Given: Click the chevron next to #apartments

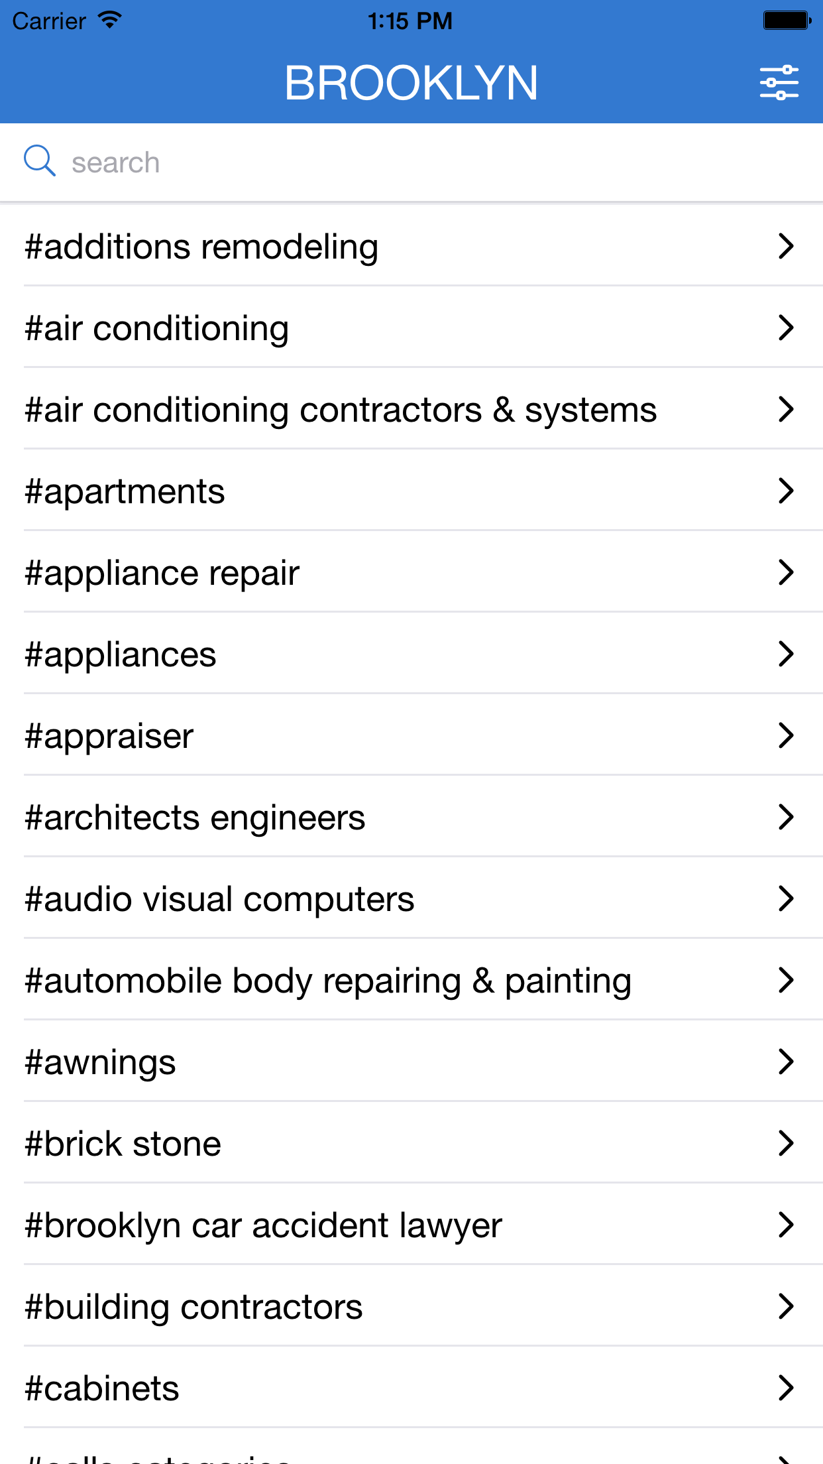Looking at the screenshot, I should tap(786, 491).
